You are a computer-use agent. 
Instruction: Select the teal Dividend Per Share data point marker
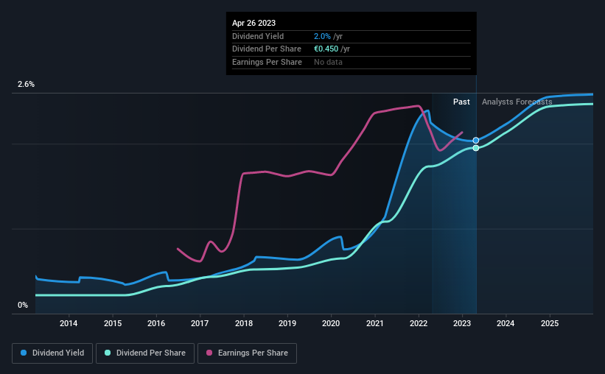(x=476, y=148)
